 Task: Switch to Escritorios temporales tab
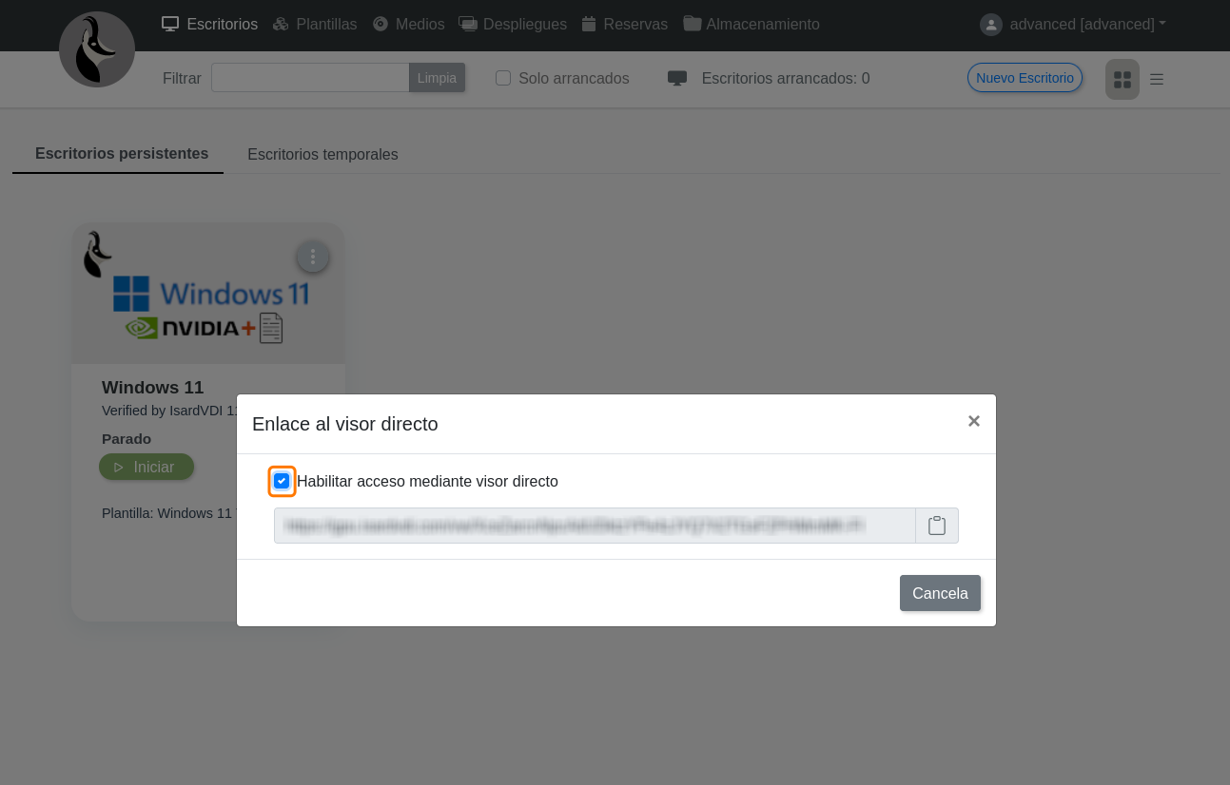click(x=322, y=154)
